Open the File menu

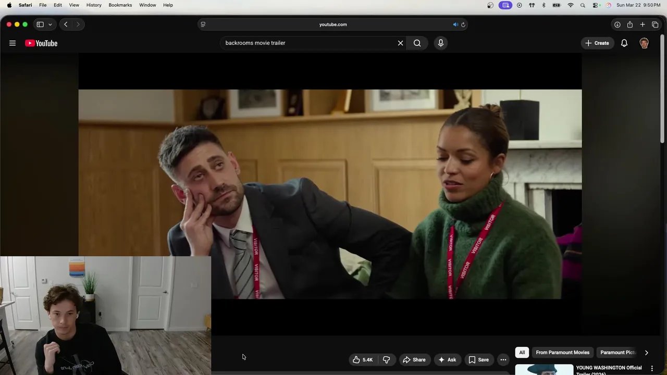tap(43, 5)
